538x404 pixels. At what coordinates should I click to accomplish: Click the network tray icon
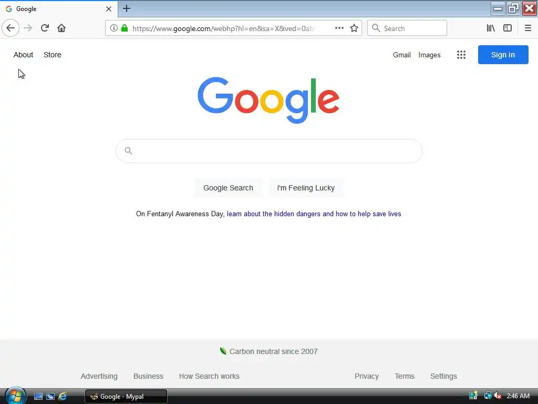(487, 396)
